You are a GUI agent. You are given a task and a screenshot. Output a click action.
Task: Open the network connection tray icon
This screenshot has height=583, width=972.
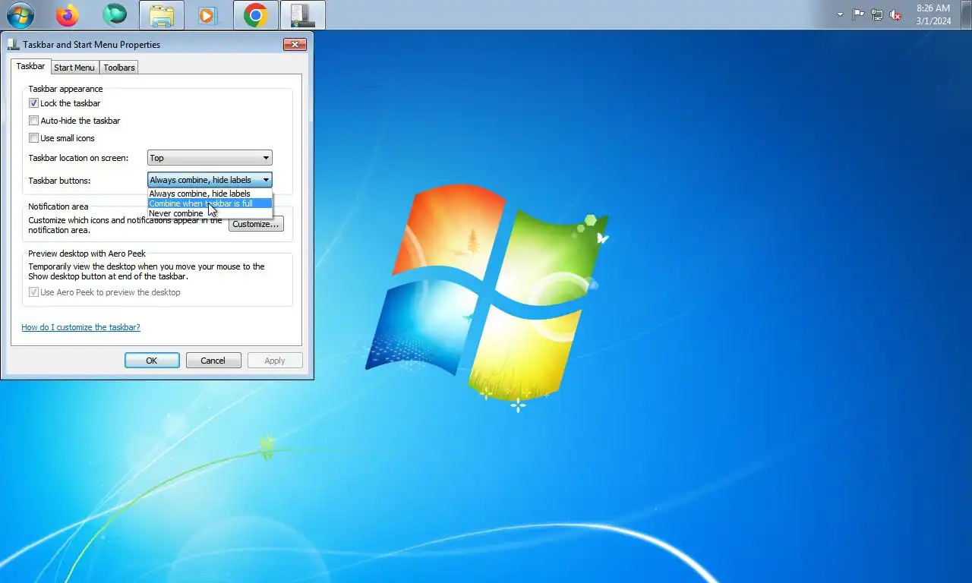[877, 14]
